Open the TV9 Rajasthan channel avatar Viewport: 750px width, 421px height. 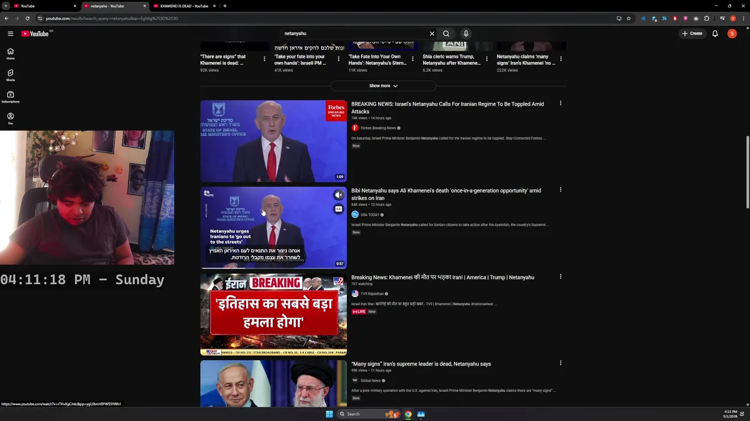pos(354,294)
